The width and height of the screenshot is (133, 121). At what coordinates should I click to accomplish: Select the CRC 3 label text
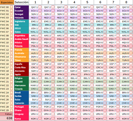[x=60, y=67]
